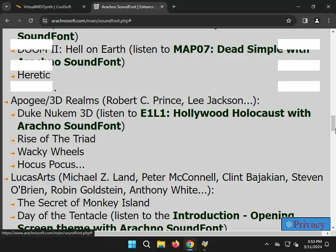Open File Explorer from the taskbar
The width and height of the screenshot is (336, 252).
pyautogui.click(x=161, y=244)
